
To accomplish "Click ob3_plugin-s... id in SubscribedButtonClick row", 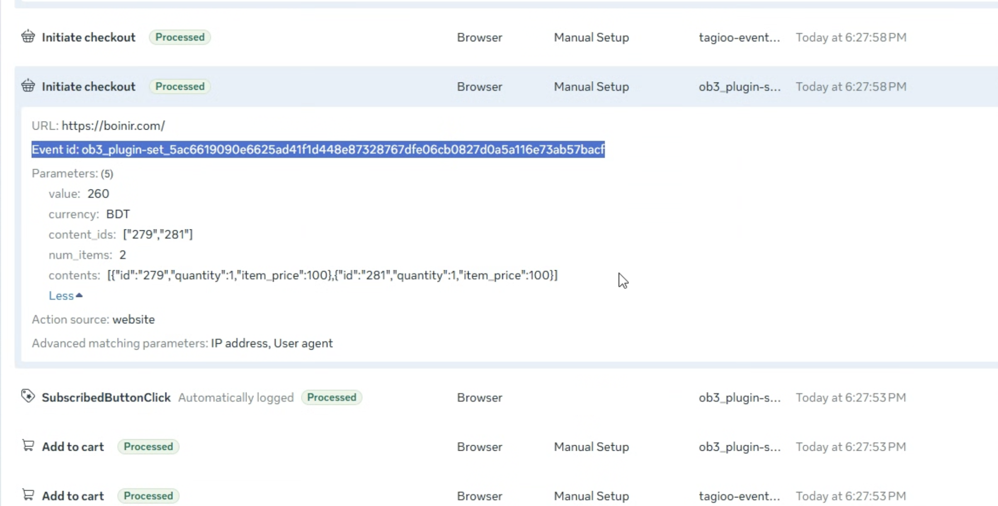I will click(x=740, y=398).
